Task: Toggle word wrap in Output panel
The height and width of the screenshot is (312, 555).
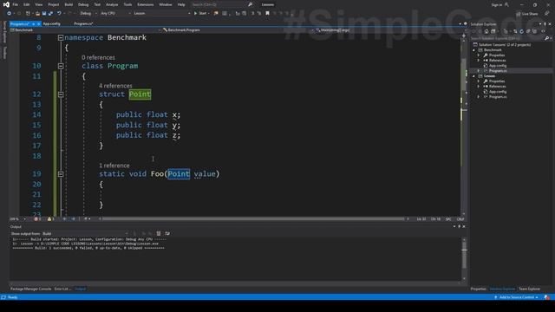Action: 167,233
